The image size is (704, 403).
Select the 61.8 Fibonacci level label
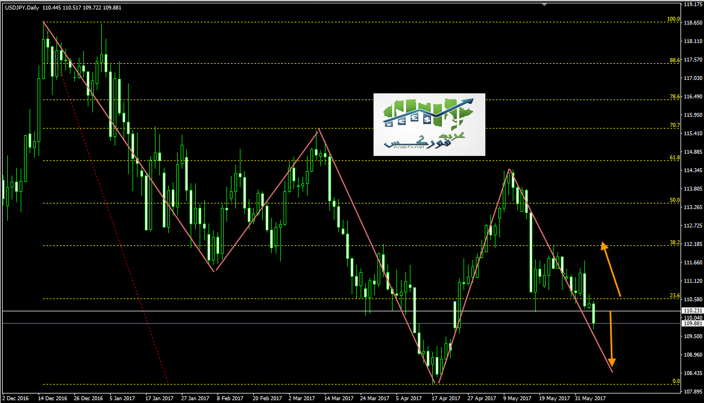click(x=674, y=158)
